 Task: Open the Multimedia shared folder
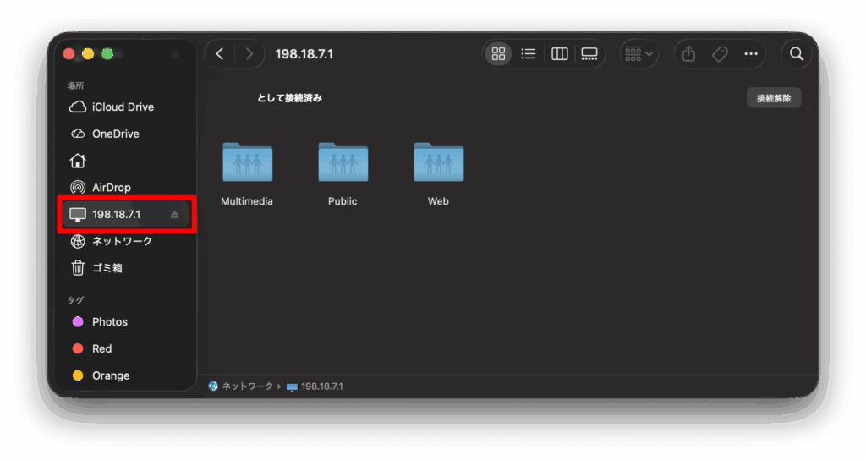247,162
